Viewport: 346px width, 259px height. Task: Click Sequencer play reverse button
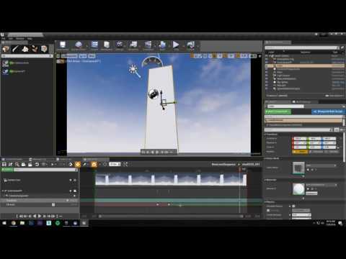pos(35,216)
